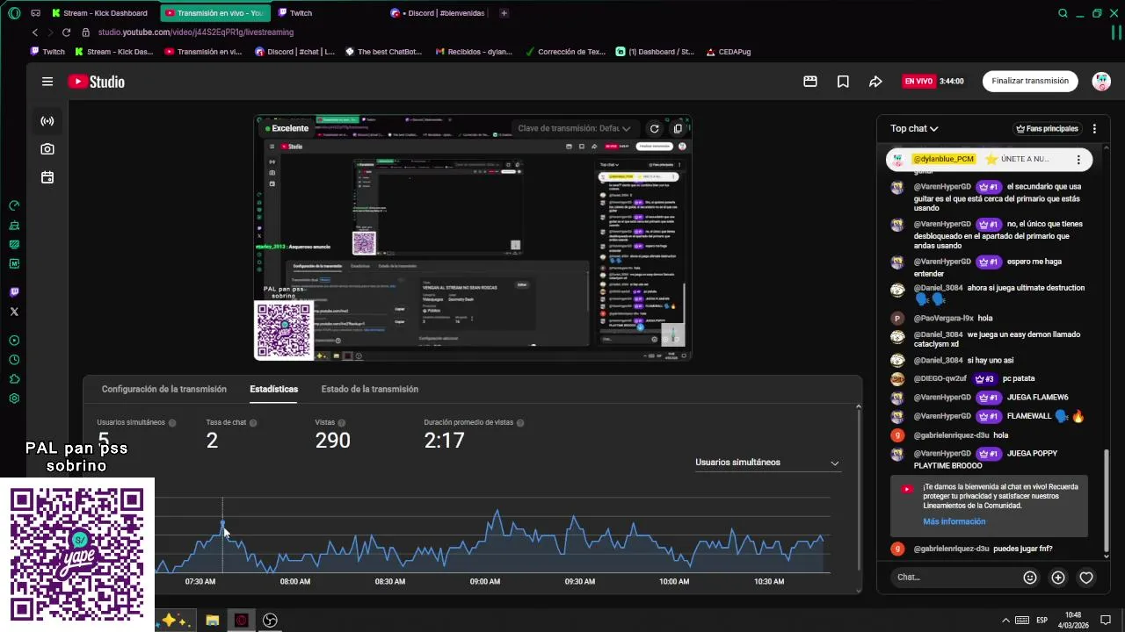Open OBS Studio from the taskbar
Image resolution: width=1125 pixels, height=632 pixels.
271,621
